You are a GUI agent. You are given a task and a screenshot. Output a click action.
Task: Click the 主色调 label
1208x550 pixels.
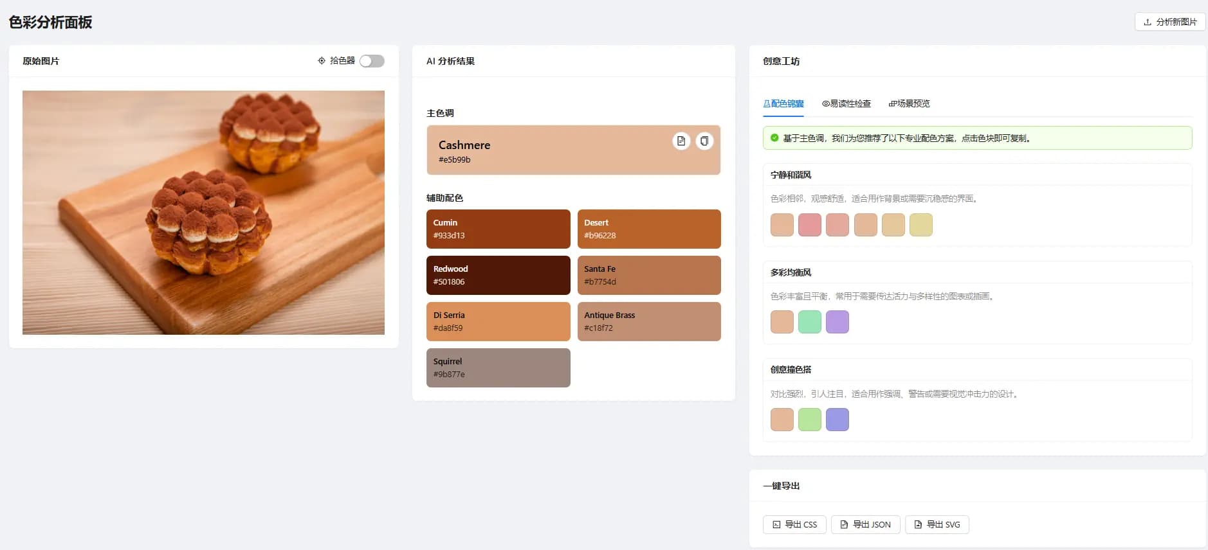click(440, 113)
